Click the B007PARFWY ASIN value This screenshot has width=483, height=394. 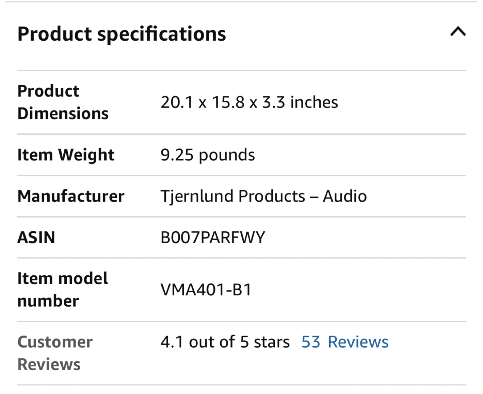(x=213, y=237)
